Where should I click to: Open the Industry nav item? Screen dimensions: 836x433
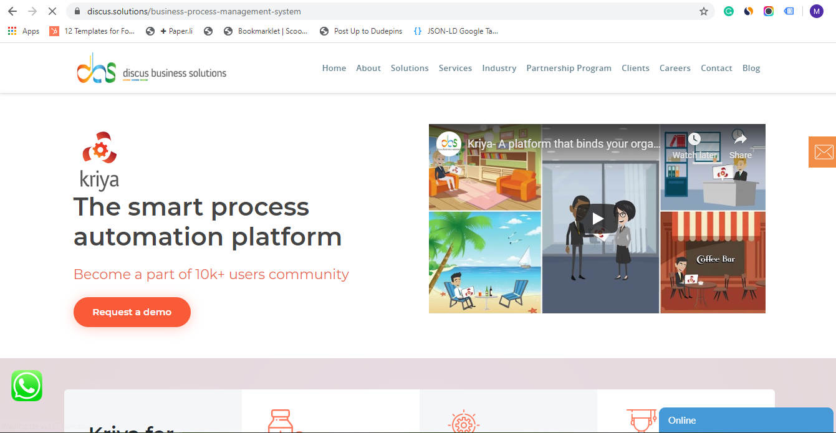point(499,68)
